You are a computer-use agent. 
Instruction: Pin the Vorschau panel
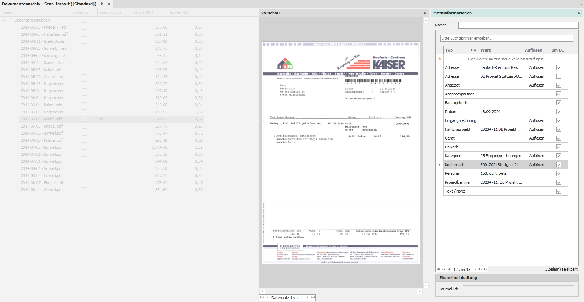(425, 13)
